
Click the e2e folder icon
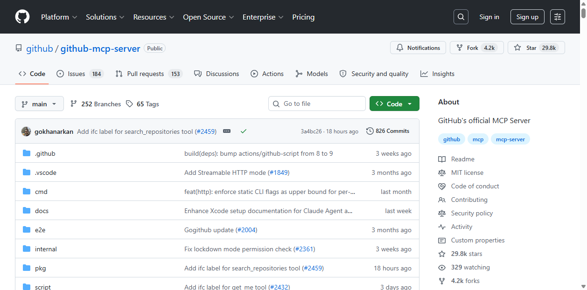coord(27,230)
